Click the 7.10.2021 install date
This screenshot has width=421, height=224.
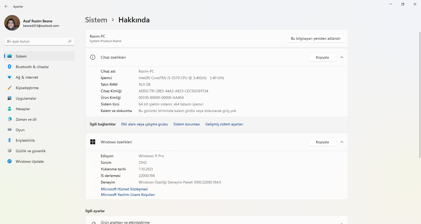146,169
